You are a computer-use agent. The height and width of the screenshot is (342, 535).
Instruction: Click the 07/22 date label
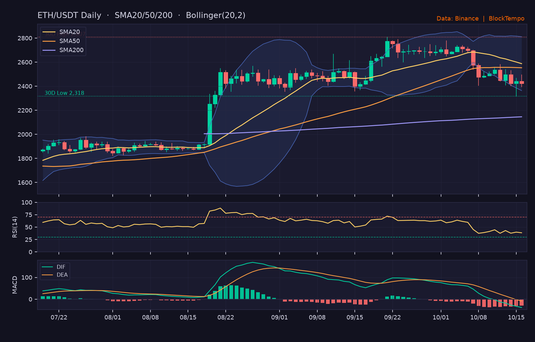pyautogui.click(x=59, y=317)
